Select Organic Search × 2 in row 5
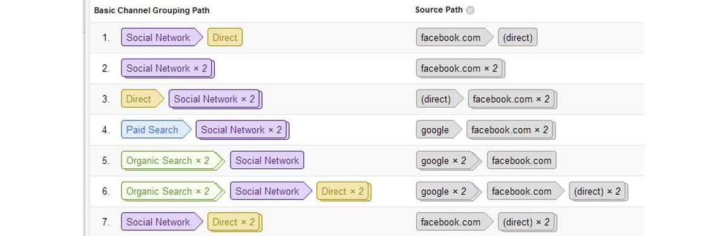 [x=172, y=161]
